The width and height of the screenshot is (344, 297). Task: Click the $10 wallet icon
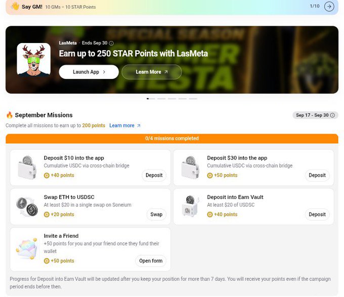point(27,167)
